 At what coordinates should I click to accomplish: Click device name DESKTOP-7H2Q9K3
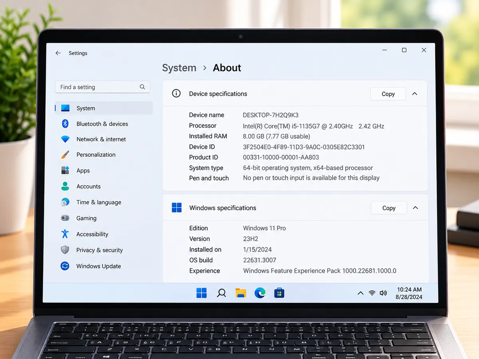271,115
